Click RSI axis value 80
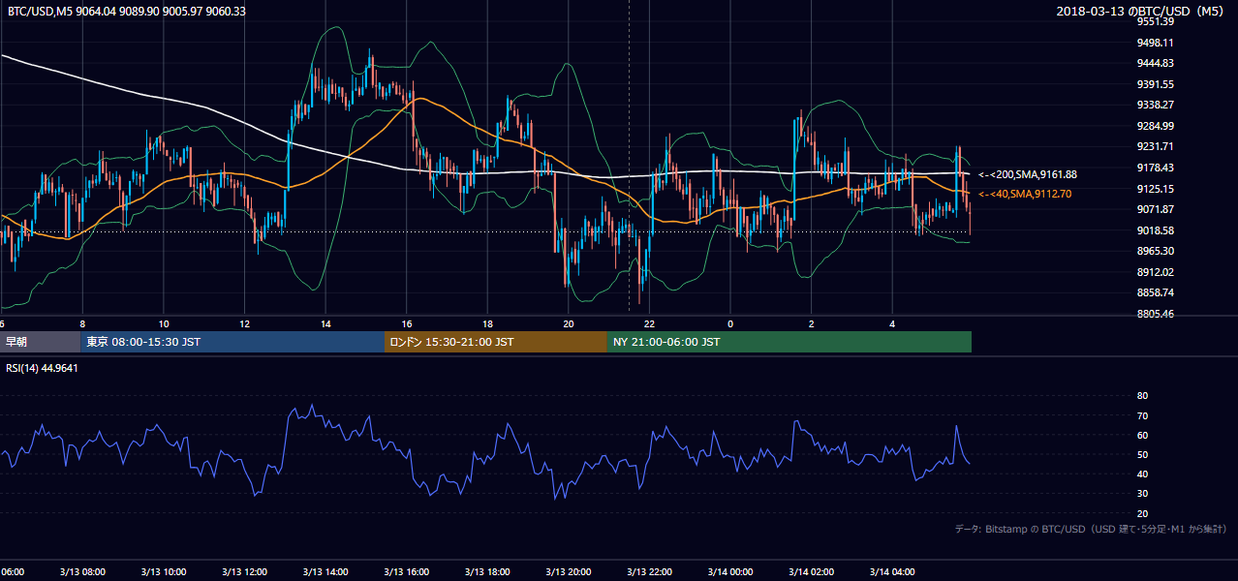The width and height of the screenshot is (1238, 581). (1142, 396)
